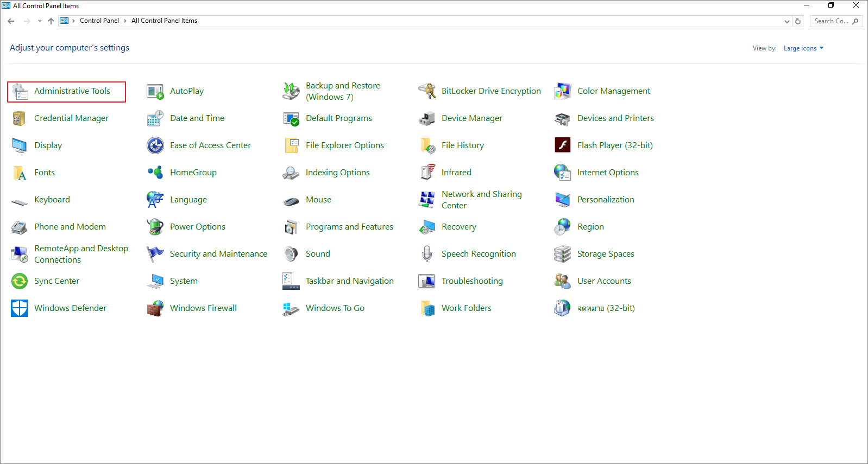
Task: Open the Security and Maintenance link
Action: point(218,254)
